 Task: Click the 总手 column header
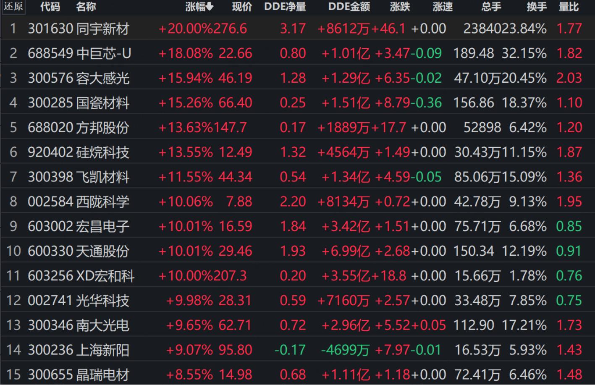tap(491, 7)
